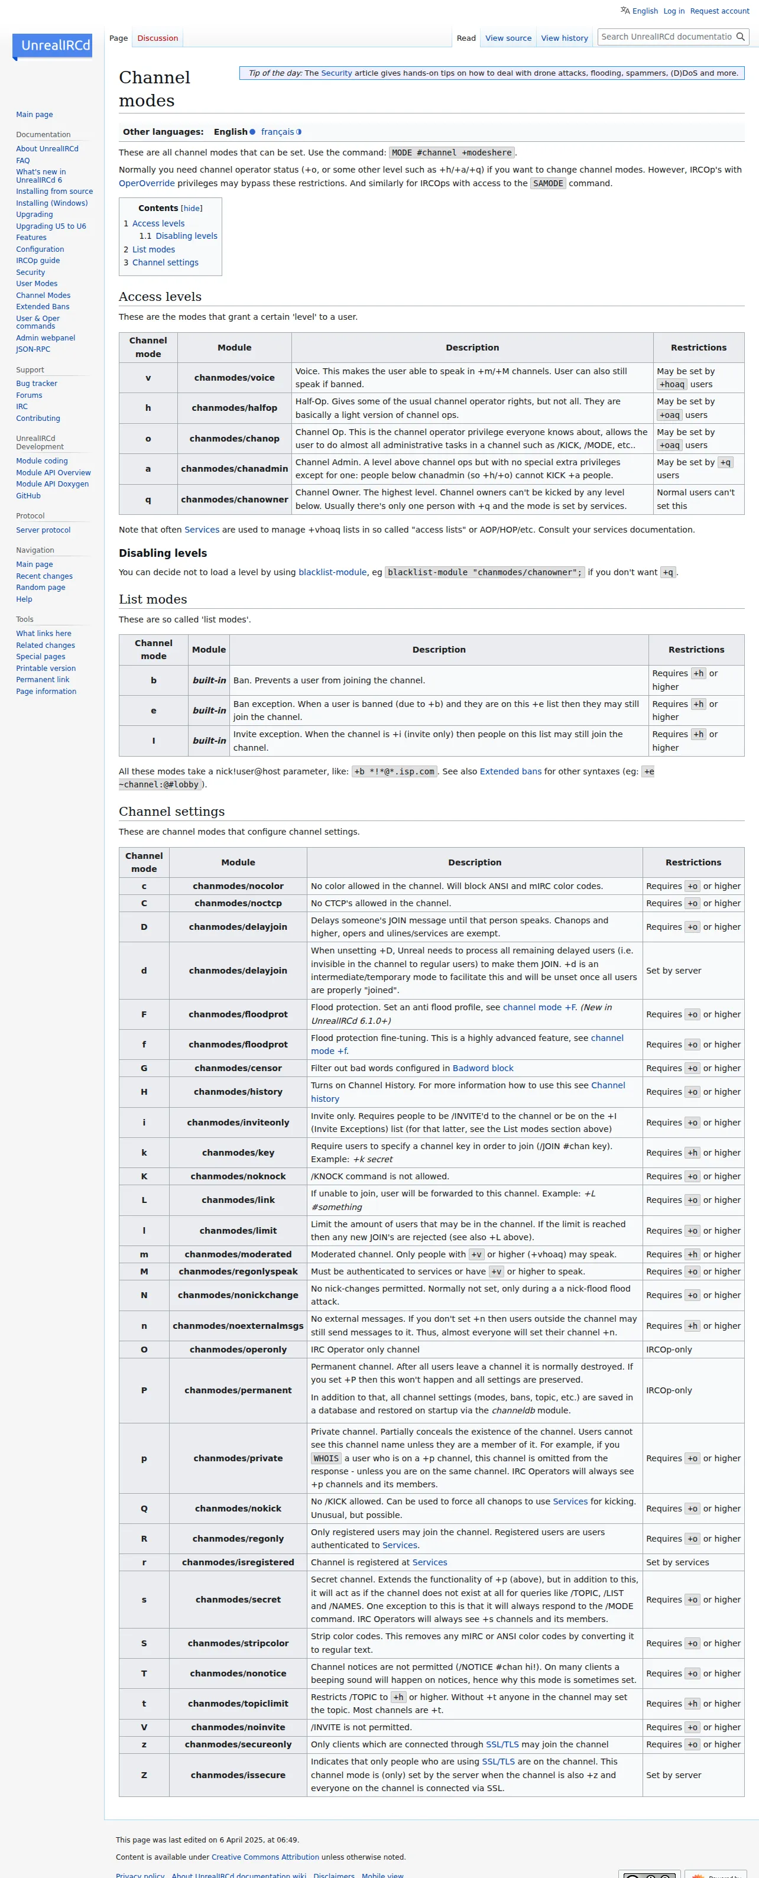Open the Security article from the tip of the day
This screenshot has height=1878, width=759.
point(336,73)
